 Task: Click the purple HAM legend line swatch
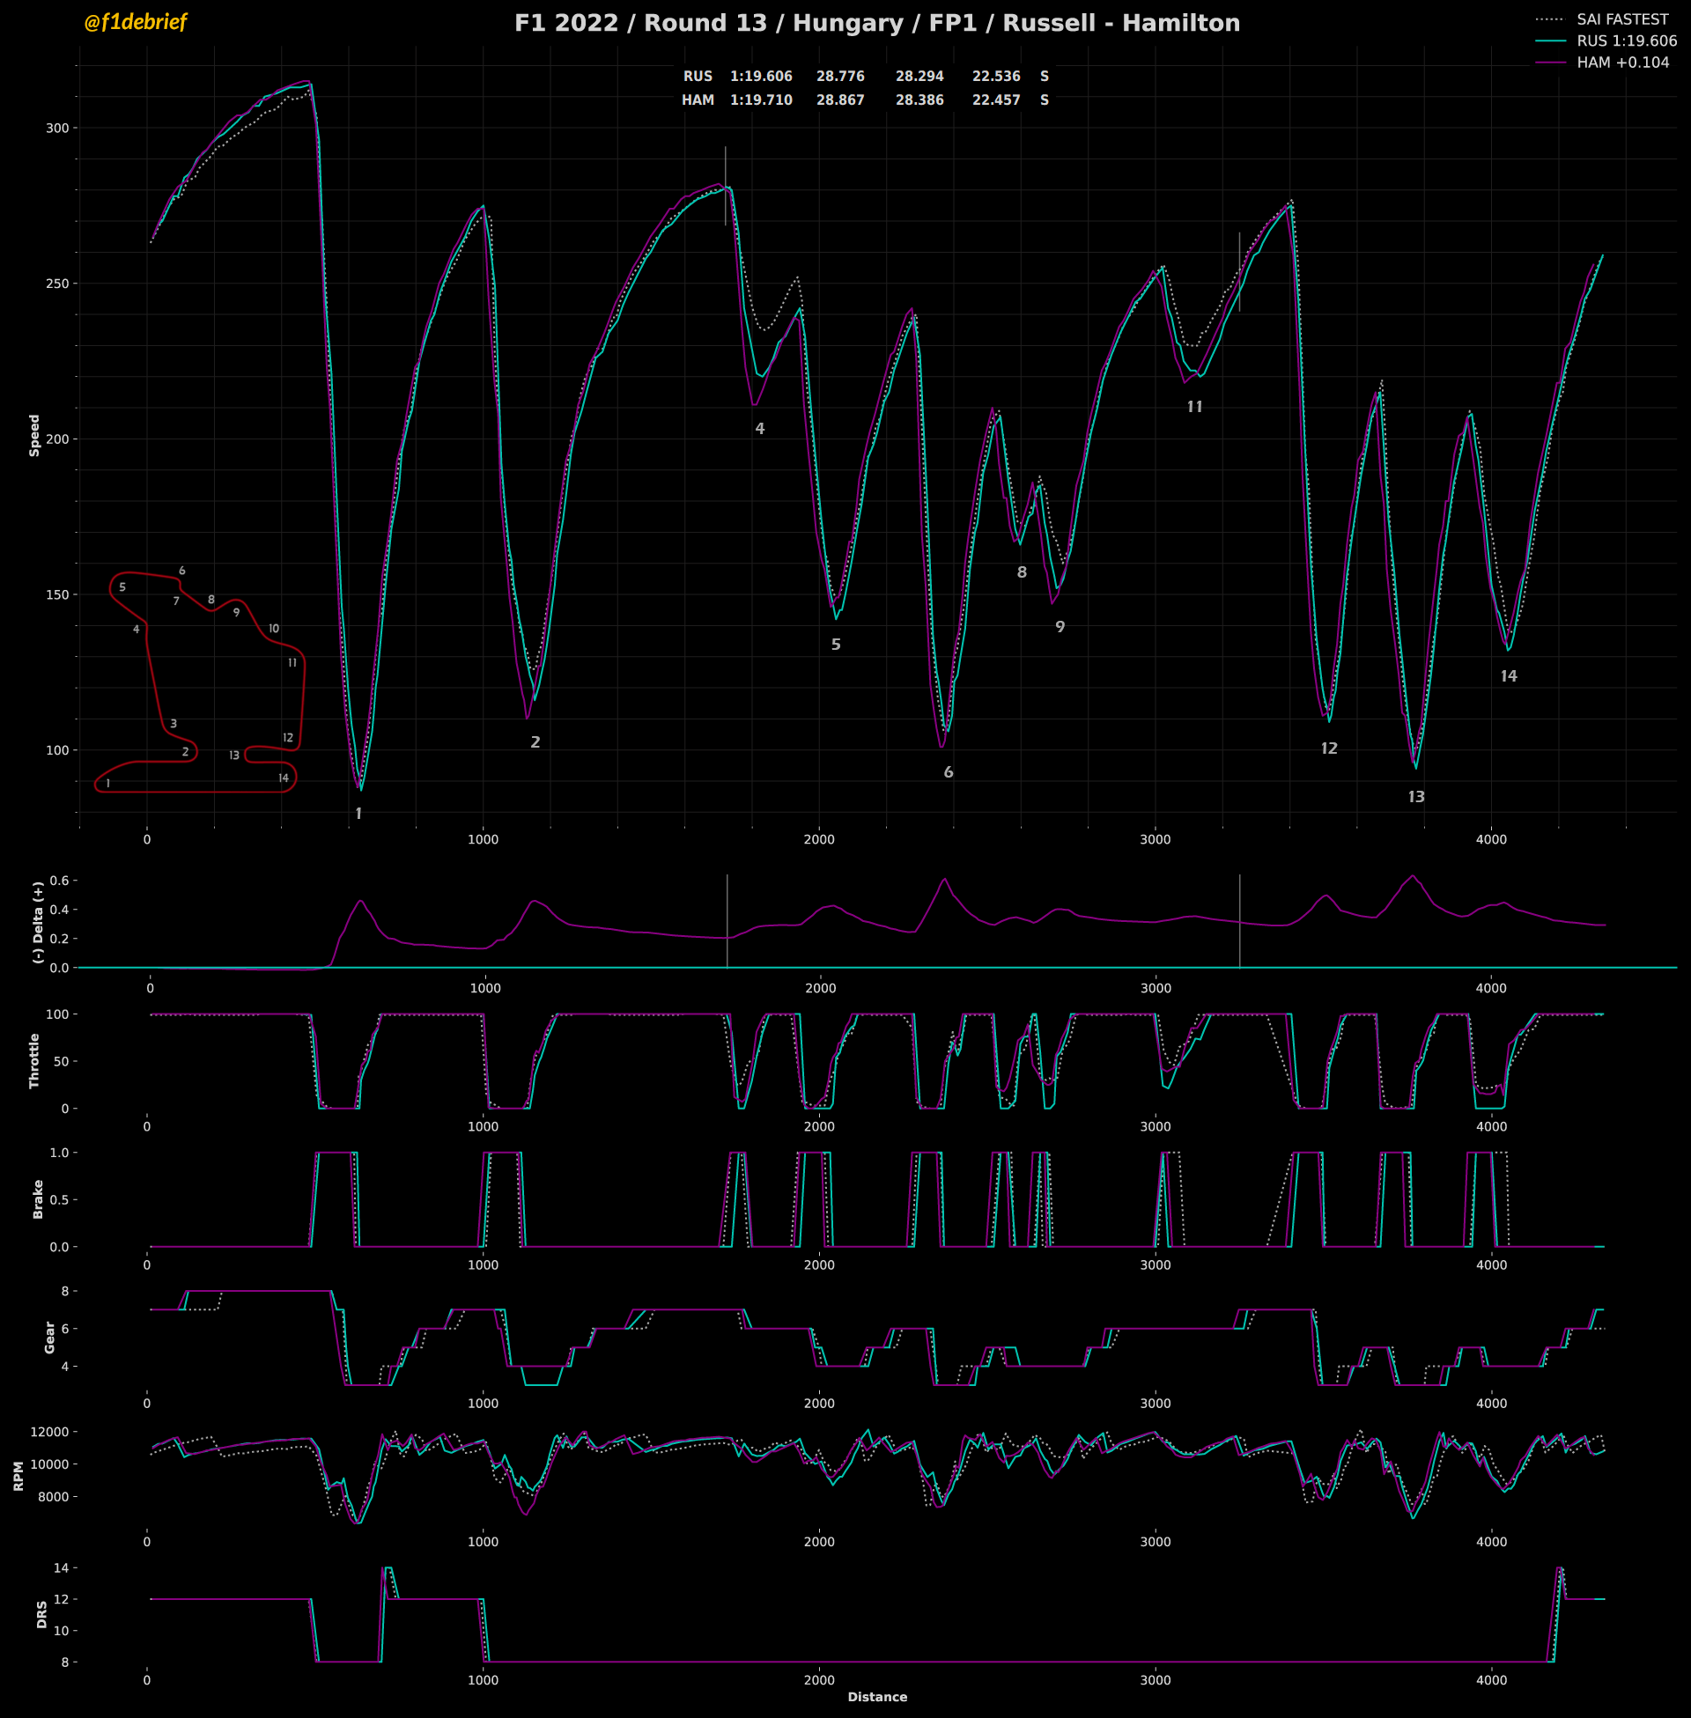[x=1550, y=63]
